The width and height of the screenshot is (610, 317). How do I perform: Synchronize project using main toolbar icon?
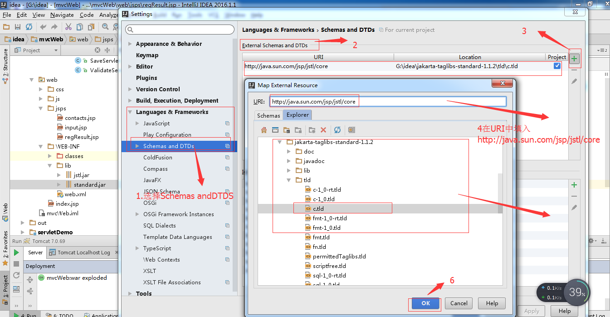pos(29,27)
